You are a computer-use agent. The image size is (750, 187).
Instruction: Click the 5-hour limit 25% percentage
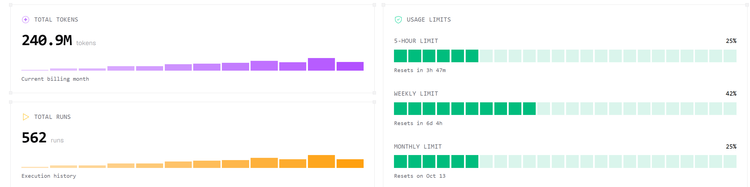(x=731, y=41)
